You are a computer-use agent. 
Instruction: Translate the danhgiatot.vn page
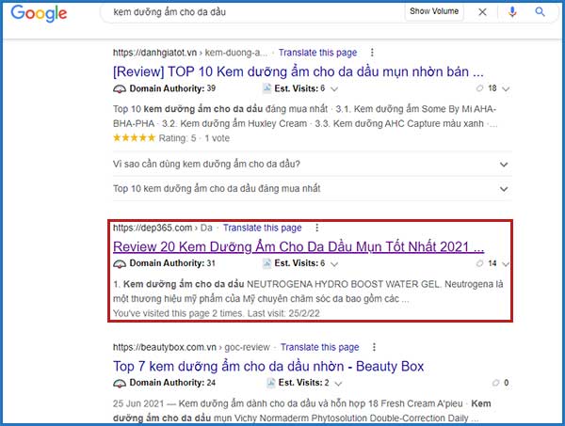[317, 53]
